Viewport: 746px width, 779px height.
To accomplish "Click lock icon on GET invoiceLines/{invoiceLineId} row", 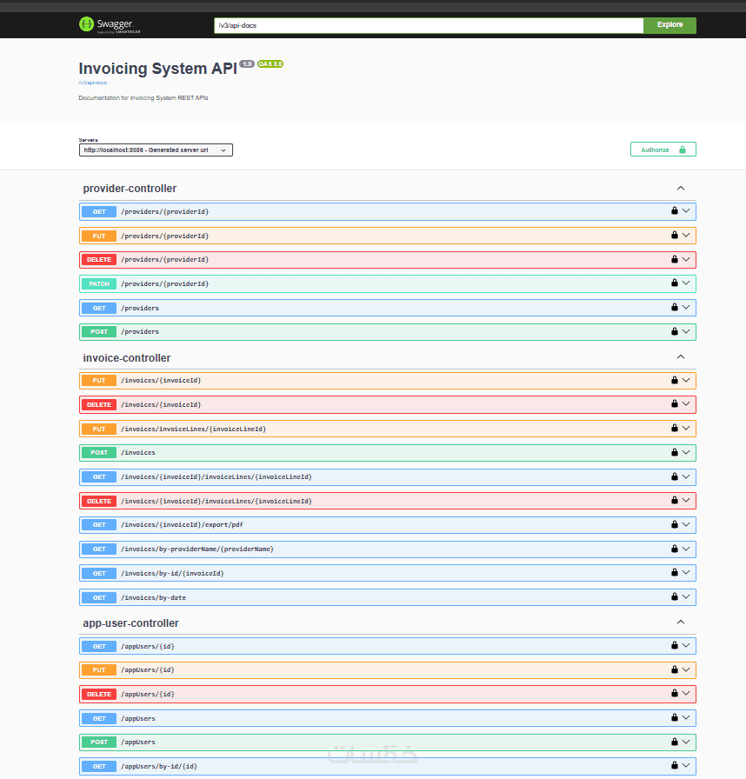I will coord(675,476).
